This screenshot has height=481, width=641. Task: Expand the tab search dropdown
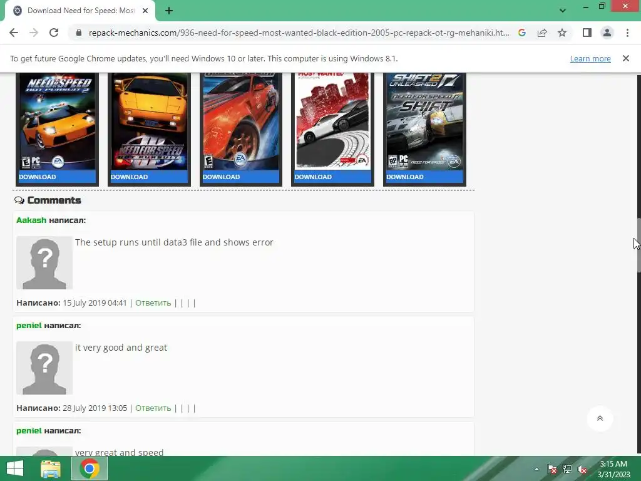[x=563, y=11]
